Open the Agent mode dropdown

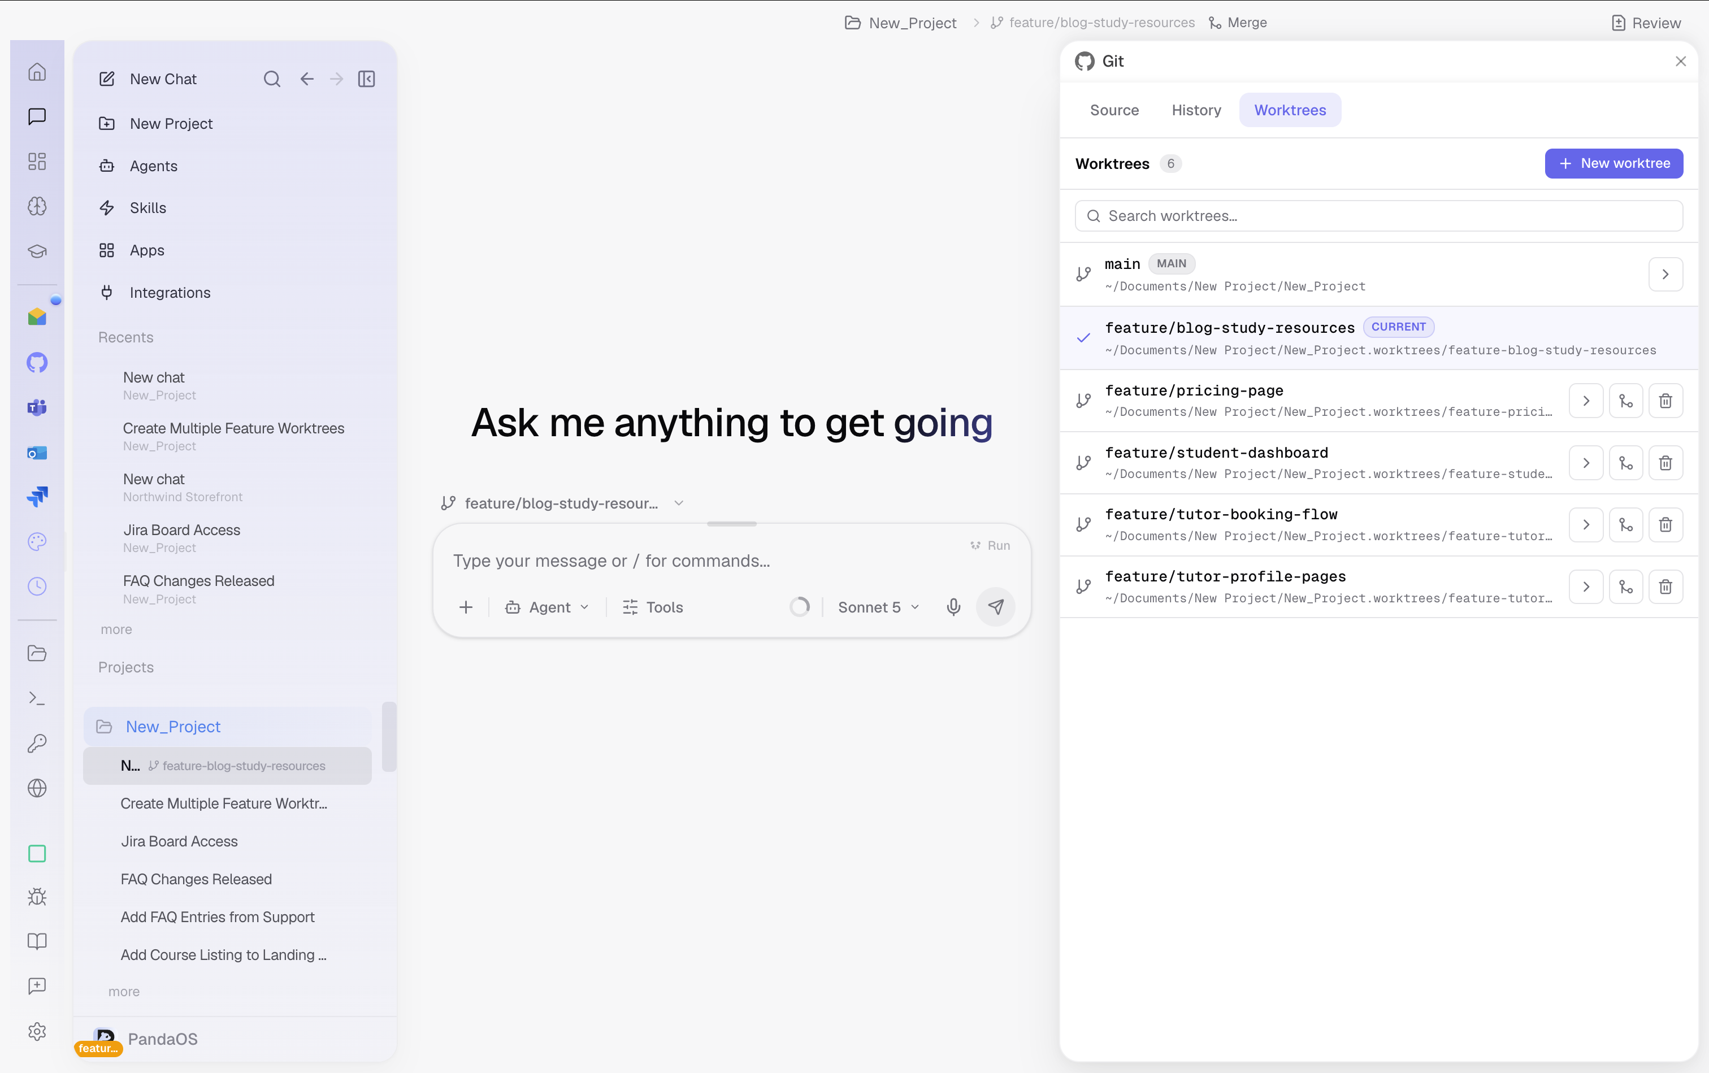546,607
